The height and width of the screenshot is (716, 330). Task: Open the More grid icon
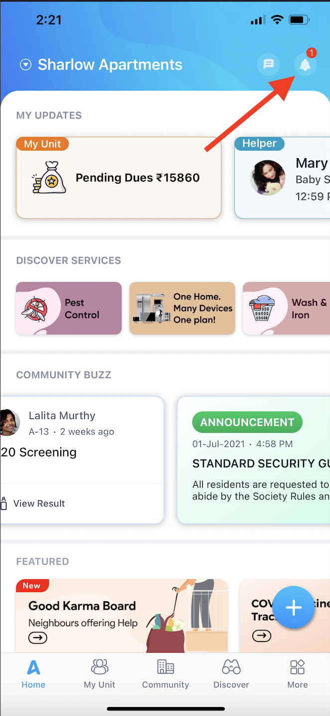click(x=297, y=667)
